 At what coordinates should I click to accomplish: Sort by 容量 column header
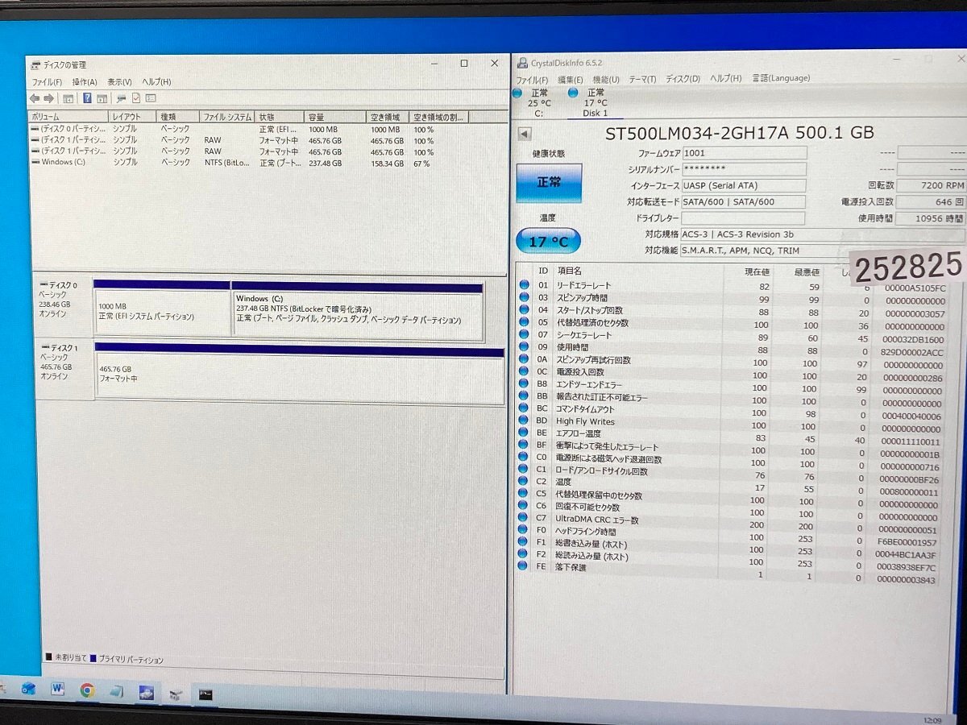coord(335,118)
